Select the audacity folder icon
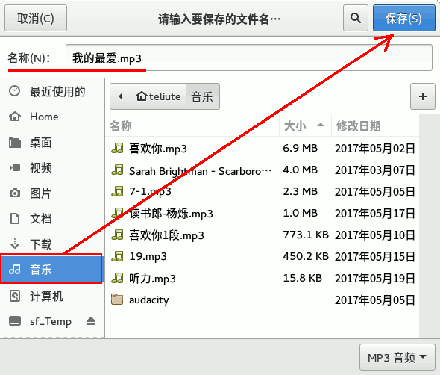Image resolution: width=440 pixels, height=375 pixels. (117, 300)
